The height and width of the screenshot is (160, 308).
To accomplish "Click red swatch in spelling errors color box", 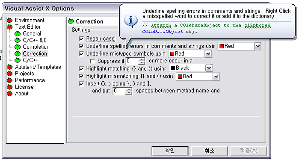I will pyautogui.click(x=222, y=46).
